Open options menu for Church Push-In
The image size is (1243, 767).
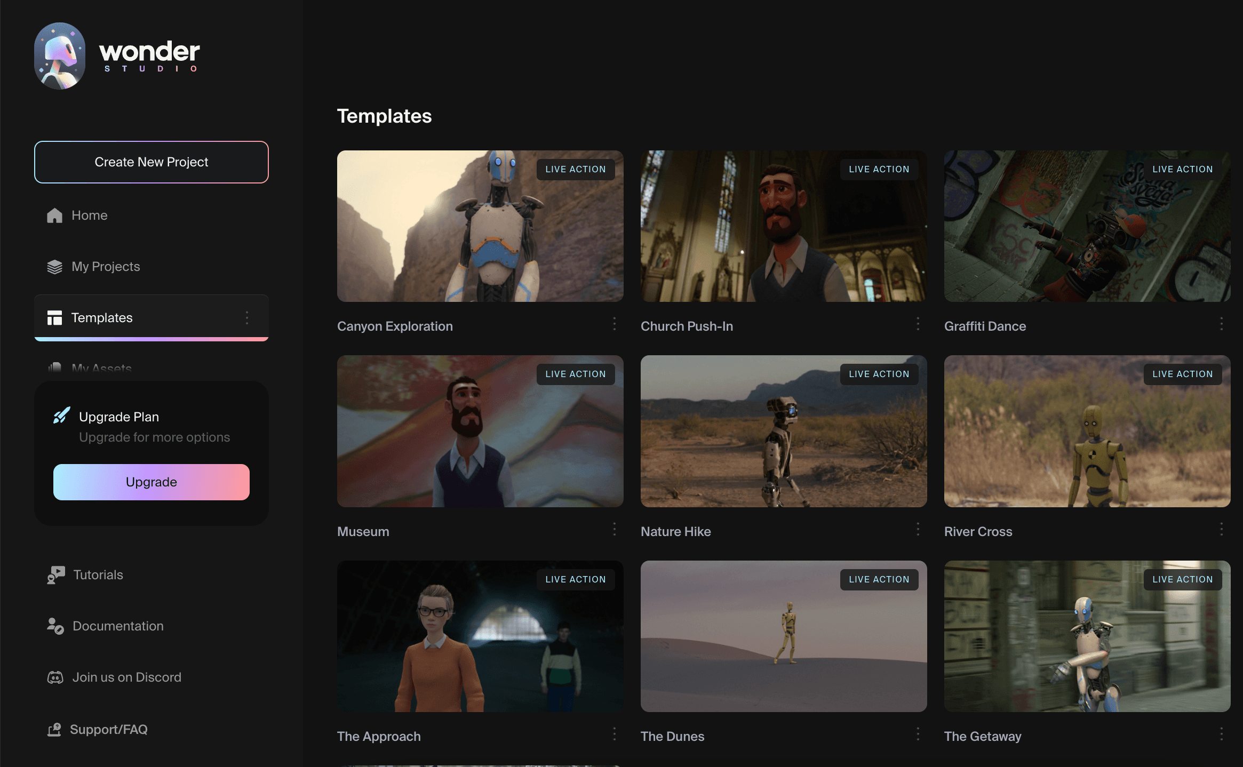(918, 324)
